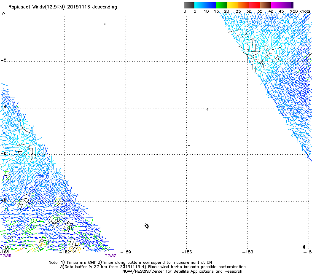Viewport: 312px width, 274px height.
Task: Click the NOAA/NESDIS credit line
Action: [x=182, y=271]
